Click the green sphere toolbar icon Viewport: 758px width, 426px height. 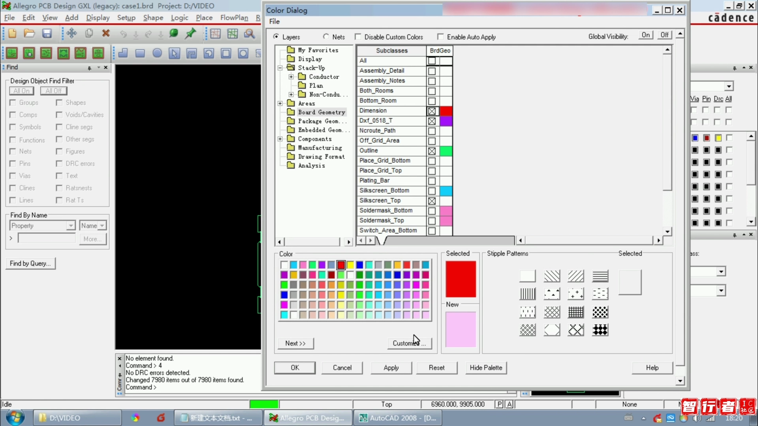tap(173, 34)
